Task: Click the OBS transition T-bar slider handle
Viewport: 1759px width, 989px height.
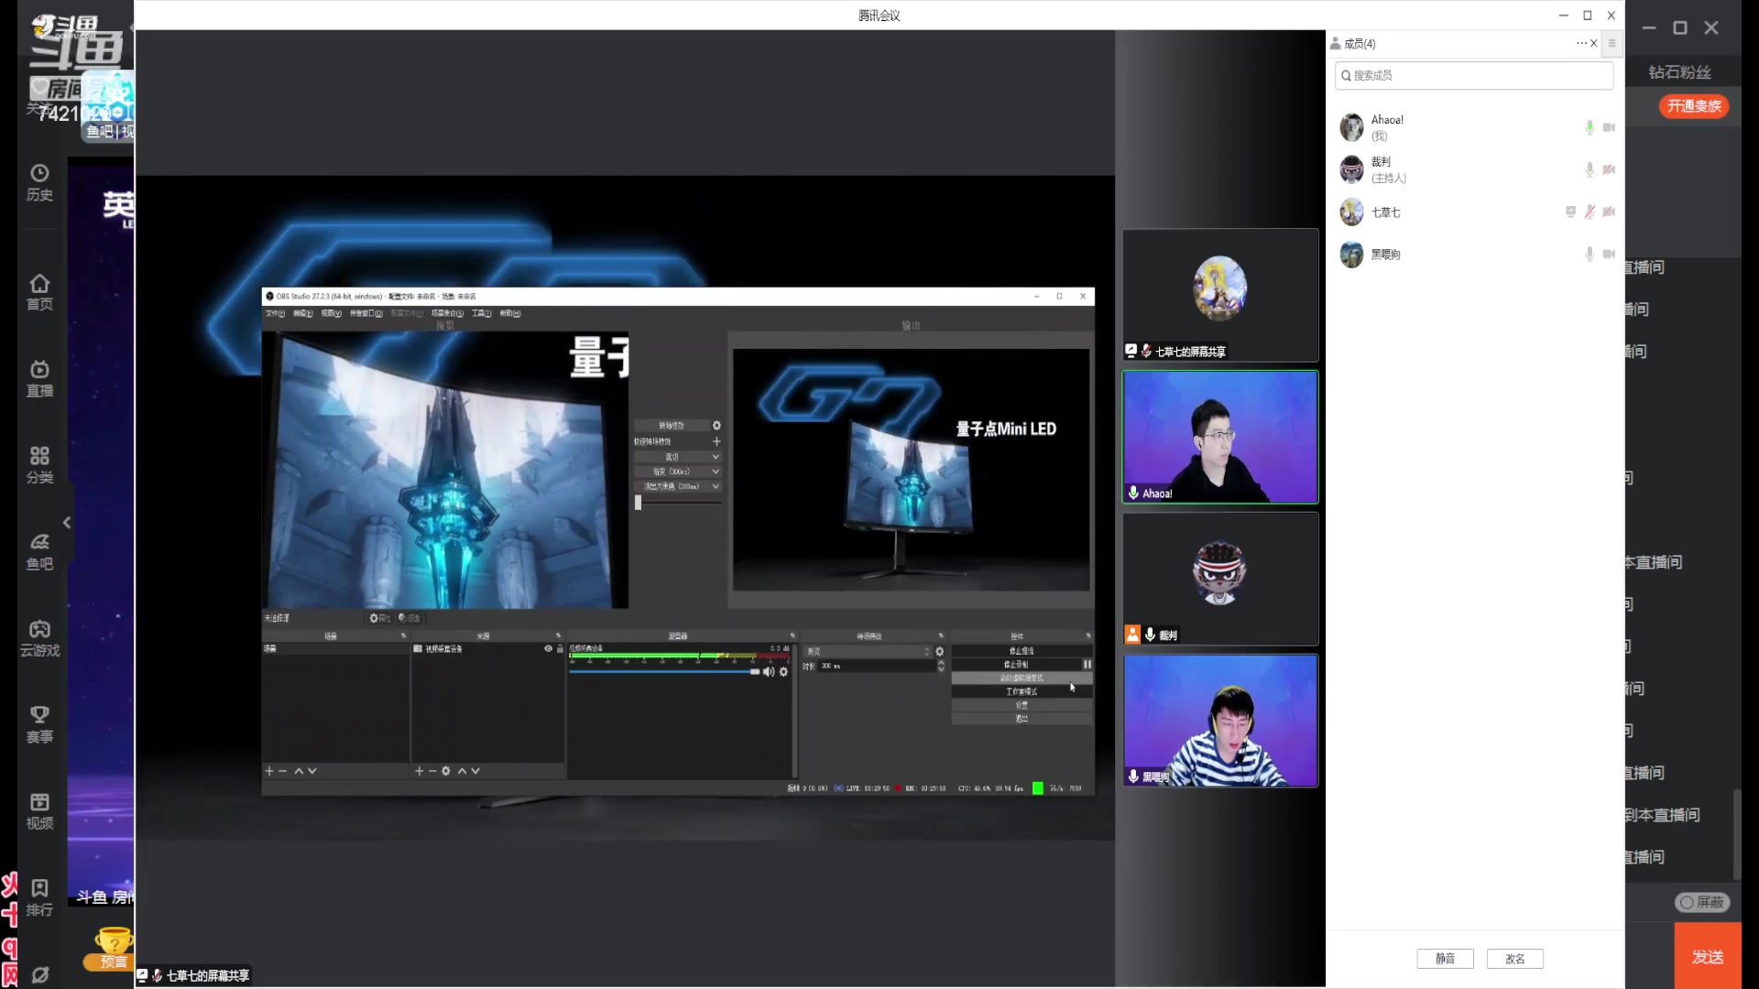Action: (x=638, y=502)
